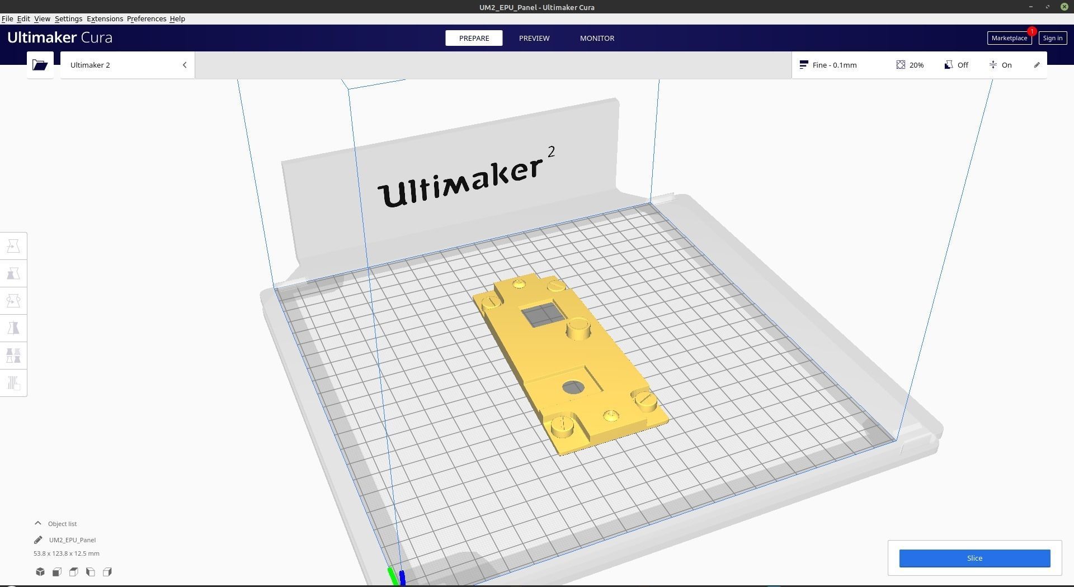Open the Help menu
Viewport: 1074px width, 587px height.
coord(177,18)
